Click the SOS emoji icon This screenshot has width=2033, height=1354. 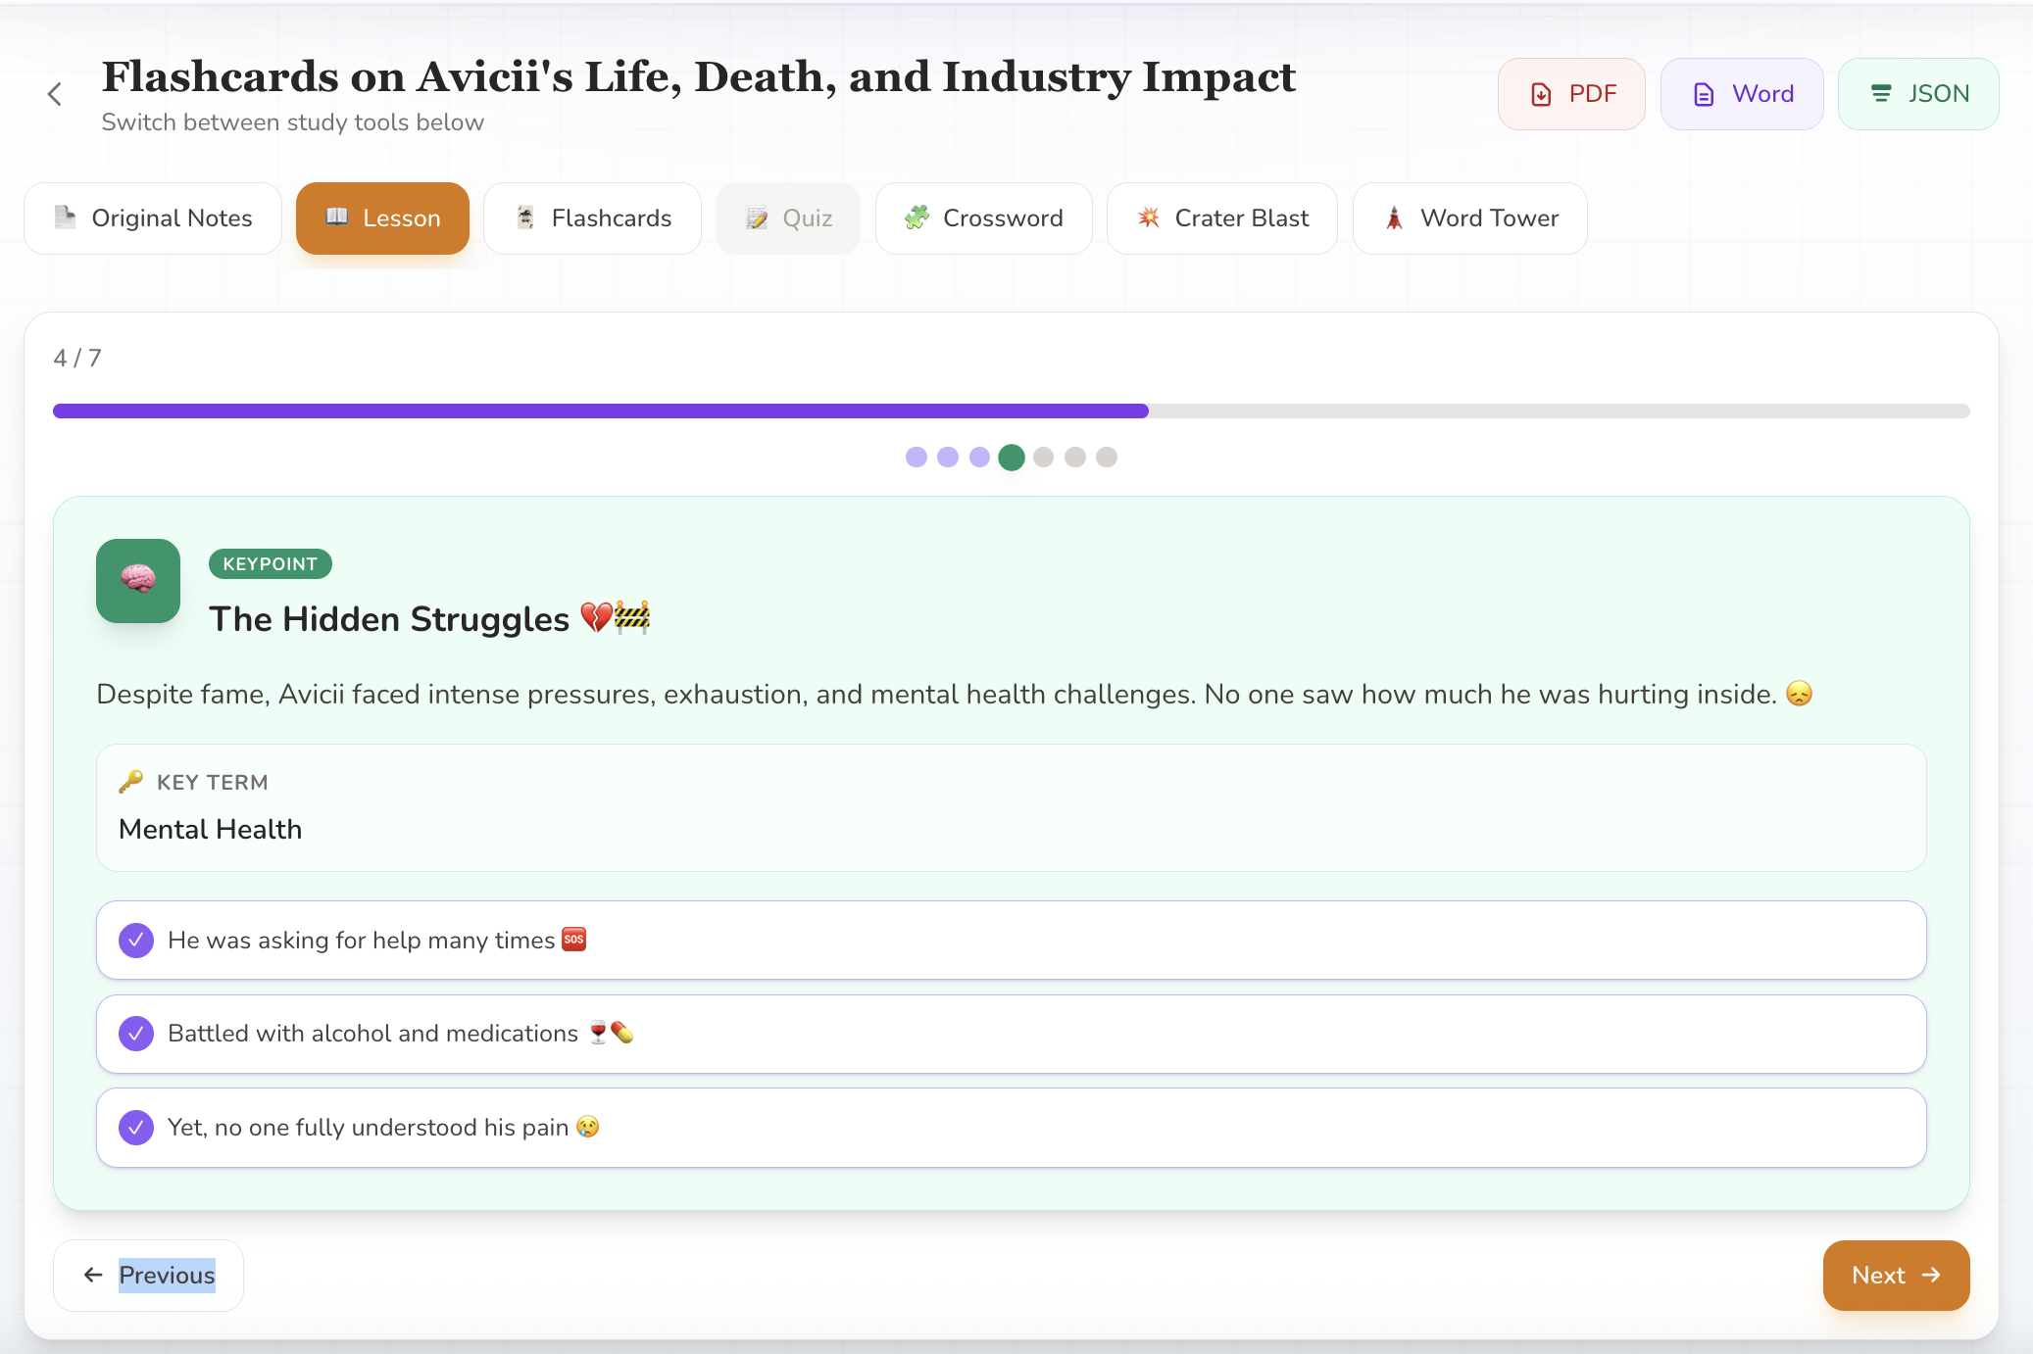point(573,940)
